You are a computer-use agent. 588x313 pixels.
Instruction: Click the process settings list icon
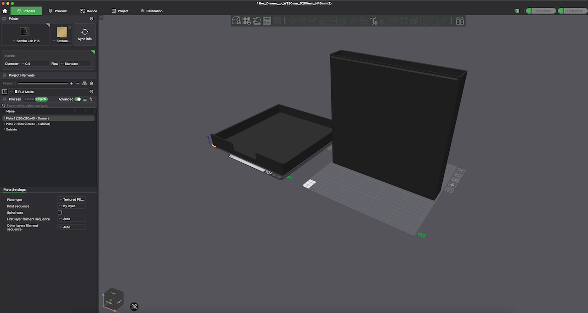tap(85, 99)
